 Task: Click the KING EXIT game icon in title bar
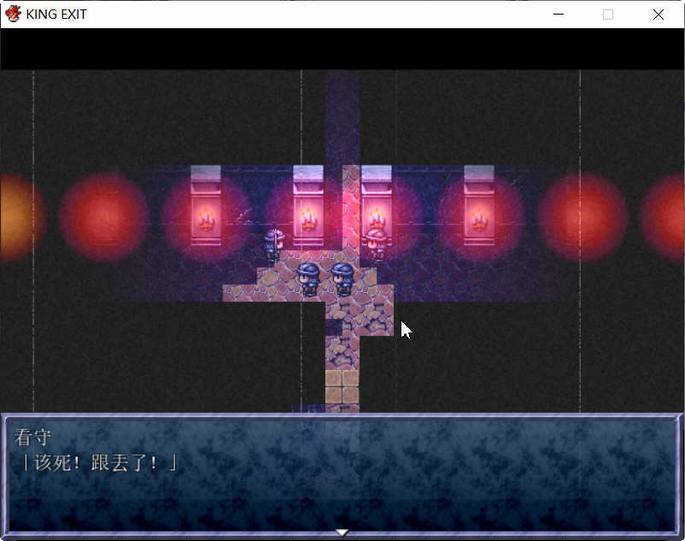coord(12,14)
